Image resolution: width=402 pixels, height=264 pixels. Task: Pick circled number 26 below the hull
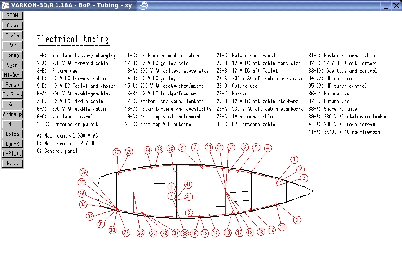[x=140, y=233]
